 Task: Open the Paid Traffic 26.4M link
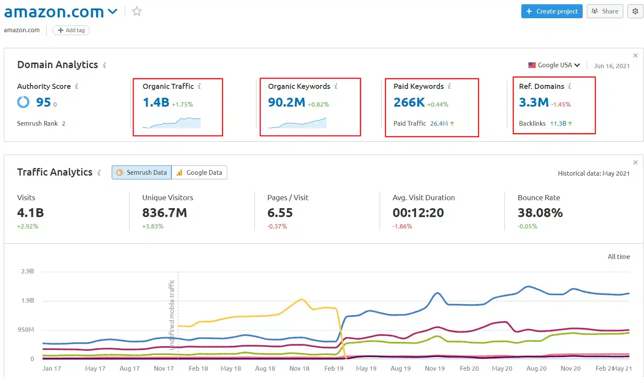[x=439, y=124]
